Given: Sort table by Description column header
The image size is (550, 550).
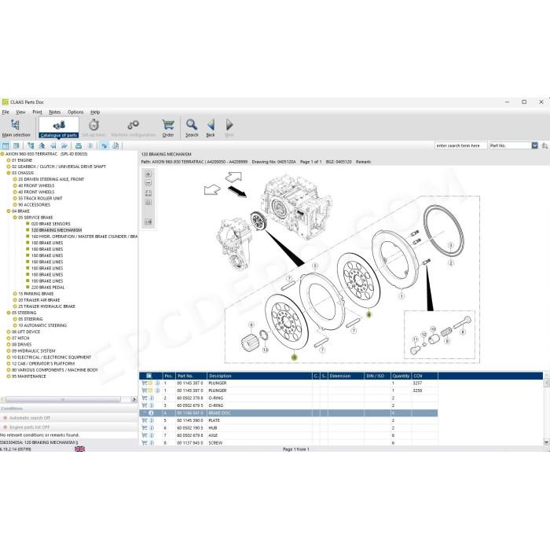Looking at the screenshot, I should (259, 376).
